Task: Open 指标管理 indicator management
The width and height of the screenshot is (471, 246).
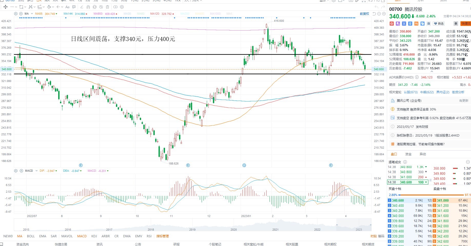Action: click(163, 236)
